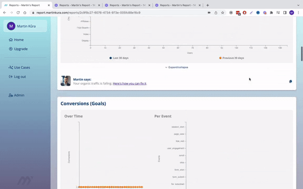This screenshot has height=189, width=303.
Task: Switch to the third Martin's Report tab
Action: pos(128,5)
